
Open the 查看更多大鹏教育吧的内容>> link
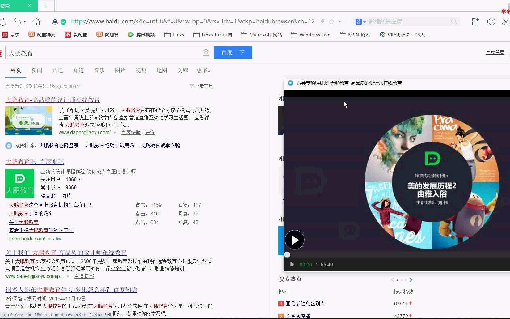pos(42,230)
